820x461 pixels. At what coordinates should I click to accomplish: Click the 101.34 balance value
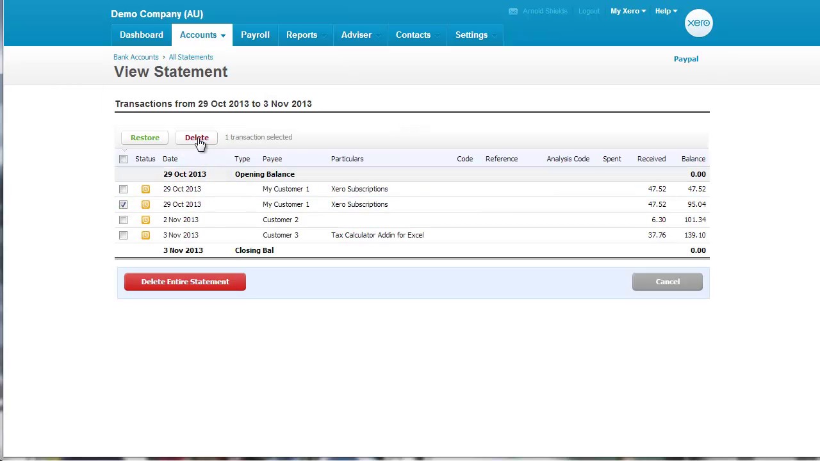click(695, 220)
